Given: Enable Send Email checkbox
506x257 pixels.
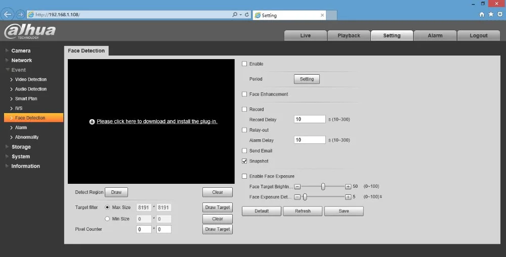Looking at the screenshot, I should click(244, 151).
